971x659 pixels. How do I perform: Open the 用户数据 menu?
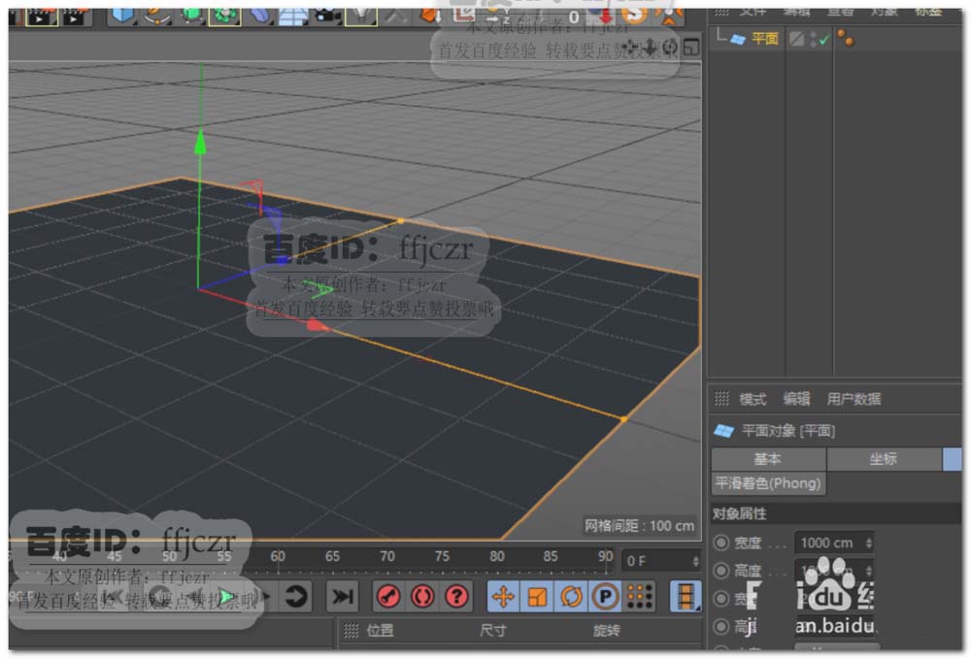click(x=854, y=399)
